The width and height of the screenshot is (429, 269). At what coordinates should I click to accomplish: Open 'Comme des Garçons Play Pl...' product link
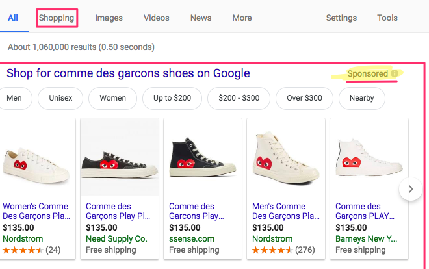click(x=118, y=211)
